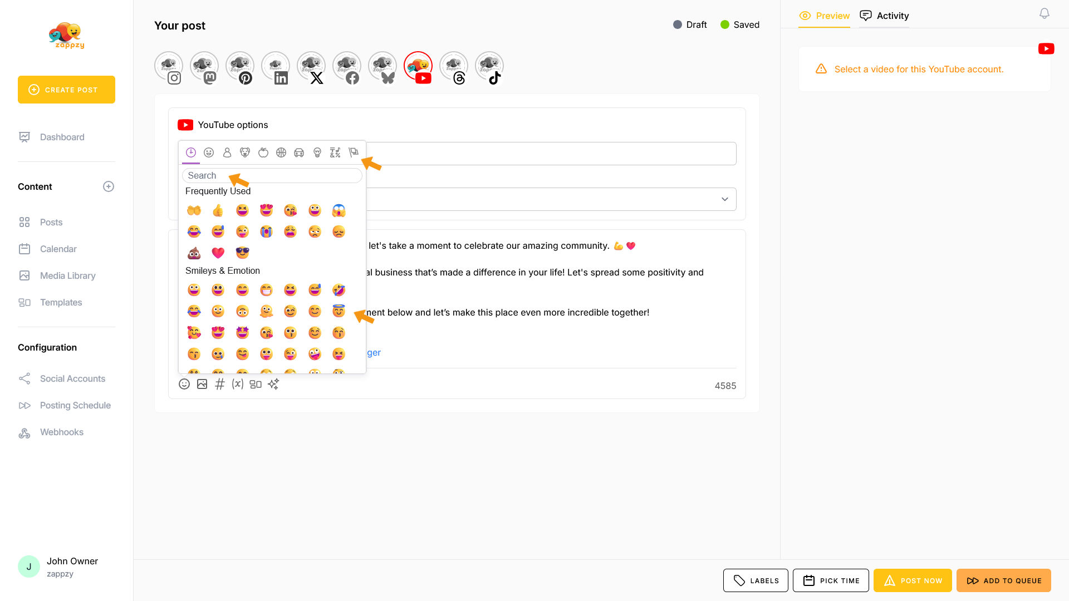Pick the pile of poo emoji
Screen dimensions: 1069x601
[x=194, y=253]
